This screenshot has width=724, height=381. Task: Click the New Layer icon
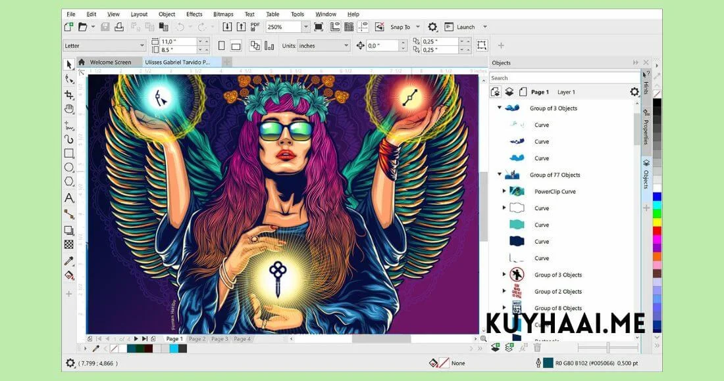[496, 348]
